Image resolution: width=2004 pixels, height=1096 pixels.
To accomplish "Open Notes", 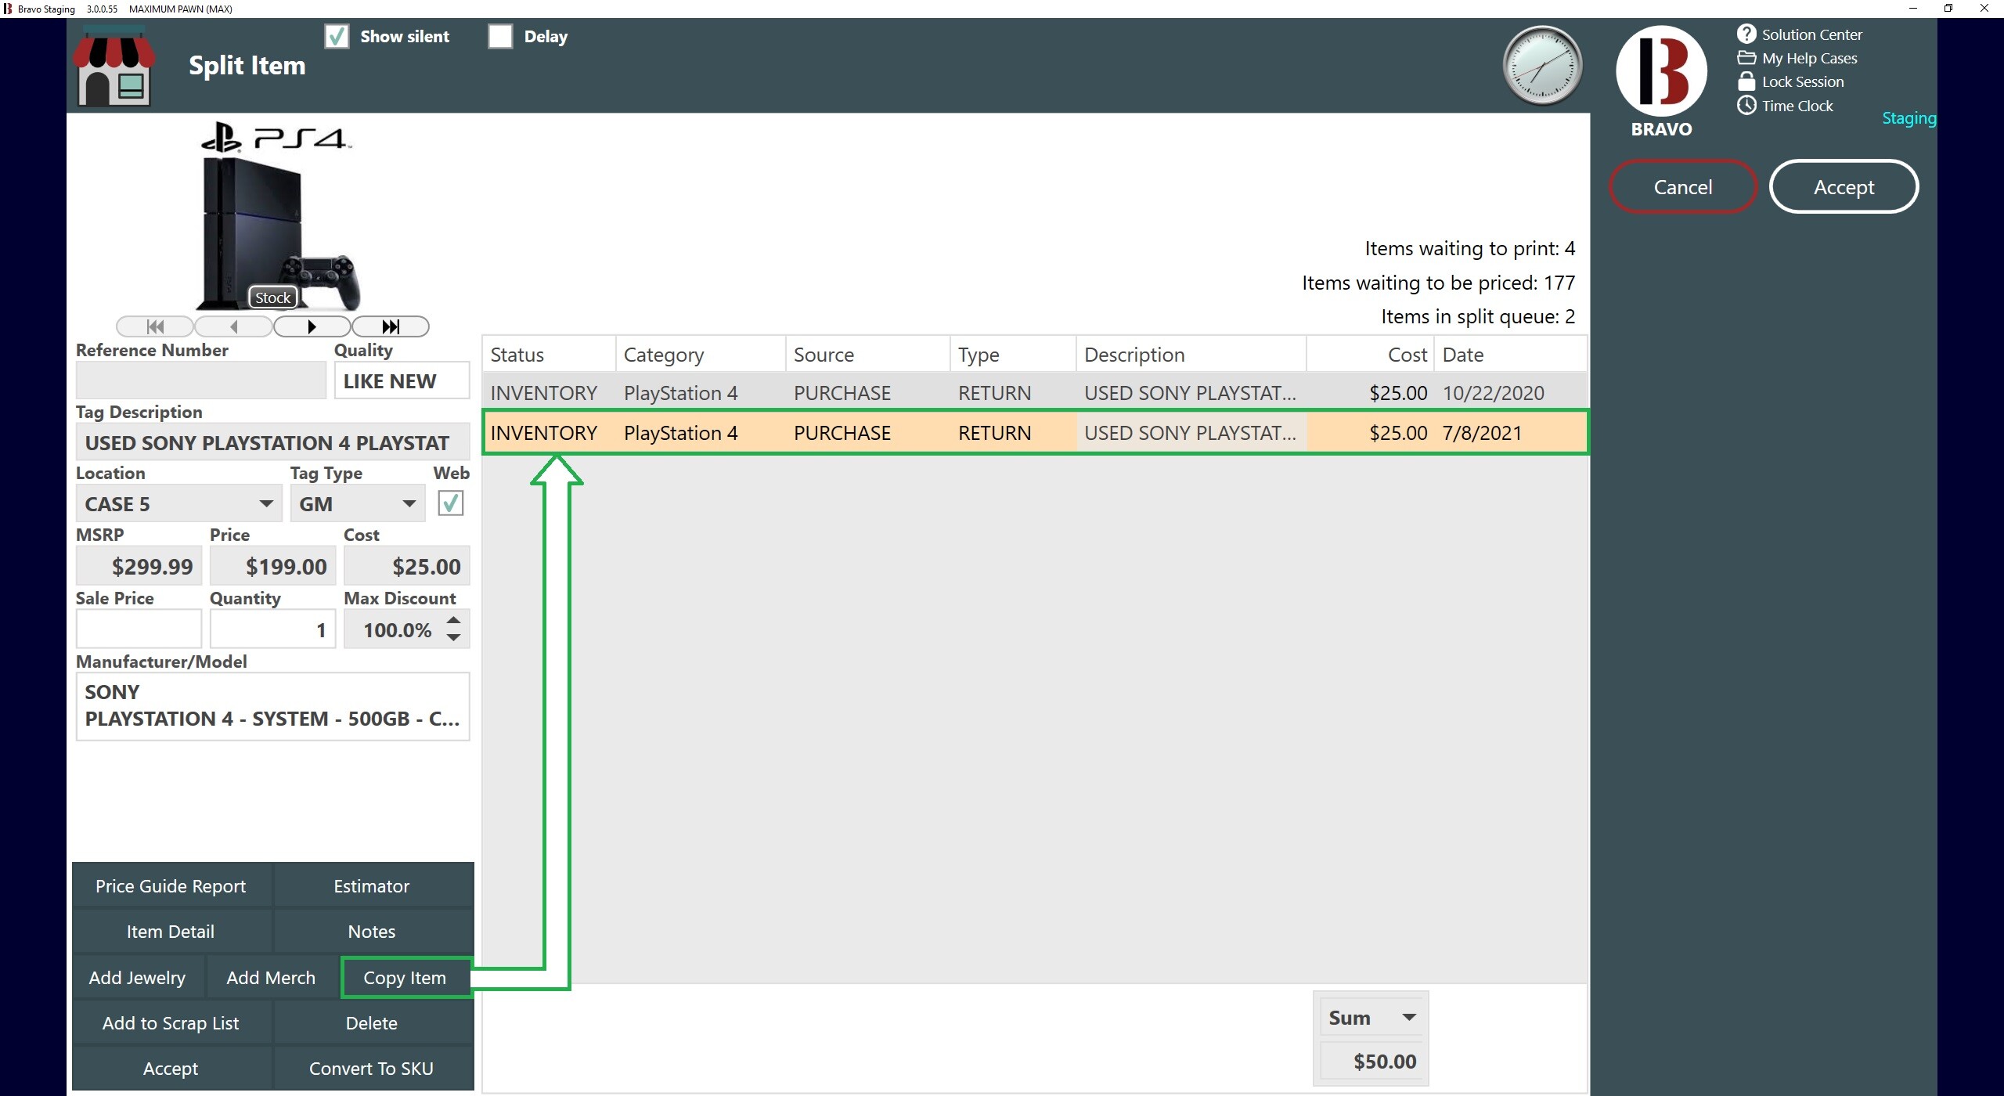I will click(x=372, y=931).
